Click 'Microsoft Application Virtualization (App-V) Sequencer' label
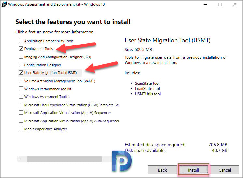The image size is (243, 178). (x=68, y=113)
